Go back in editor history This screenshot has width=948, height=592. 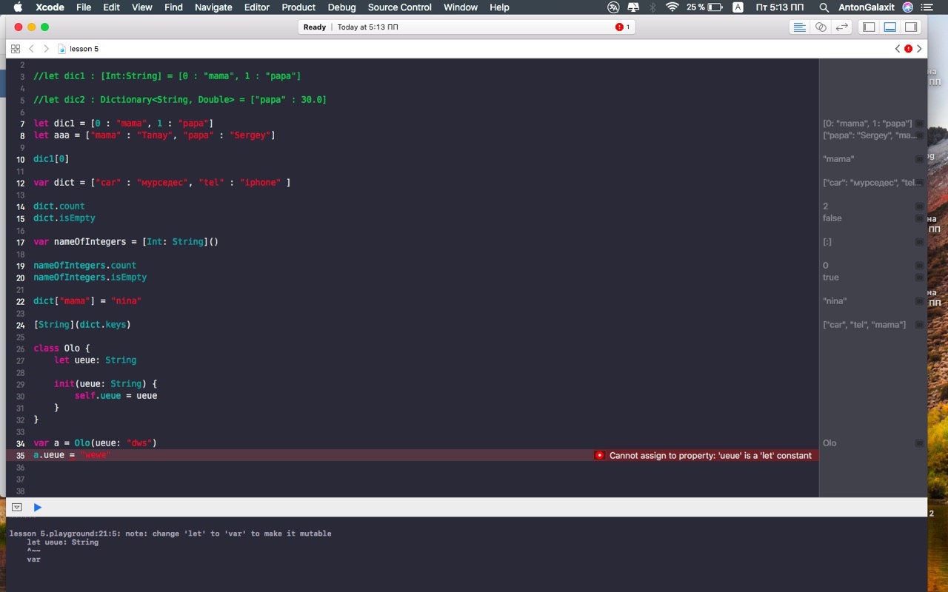click(31, 49)
